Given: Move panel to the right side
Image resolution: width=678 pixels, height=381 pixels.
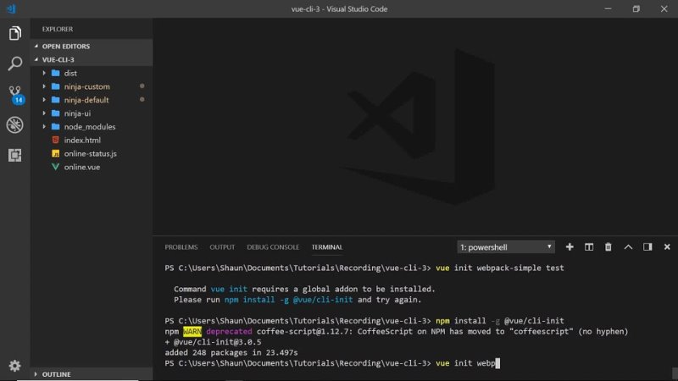Looking at the screenshot, I should (x=647, y=246).
